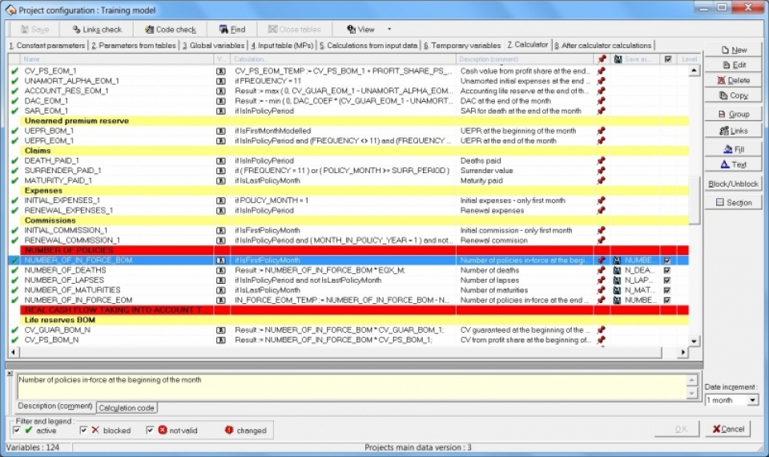Open the Calculation code tab
The height and width of the screenshot is (457, 769).
pyautogui.click(x=127, y=408)
